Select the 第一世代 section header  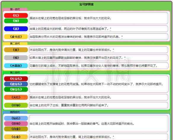click(15, 9)
